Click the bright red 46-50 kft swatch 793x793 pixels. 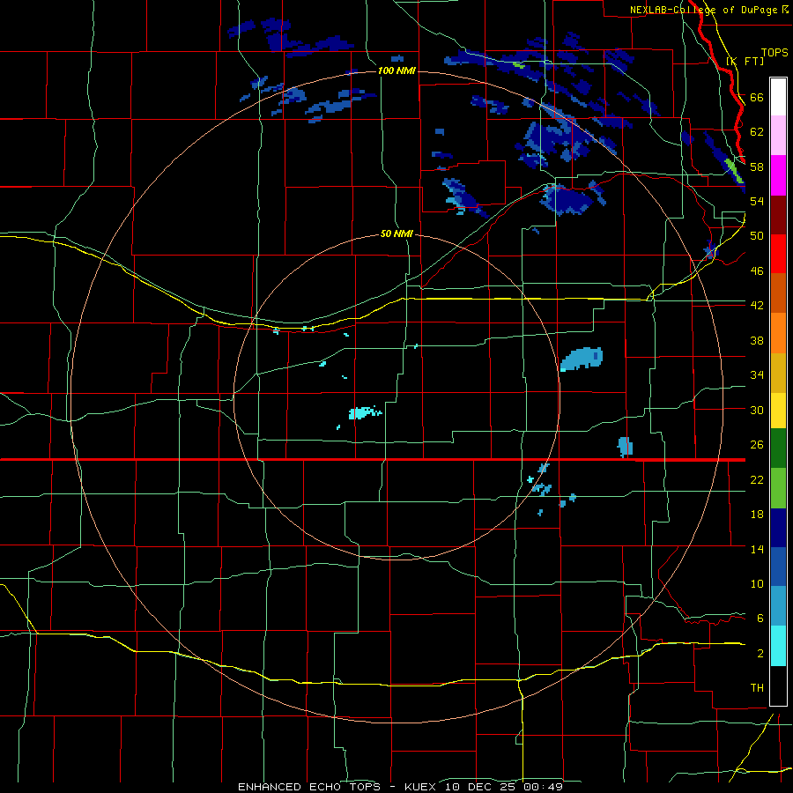778,254
